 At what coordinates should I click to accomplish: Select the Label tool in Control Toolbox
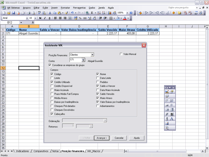point(172,119)
